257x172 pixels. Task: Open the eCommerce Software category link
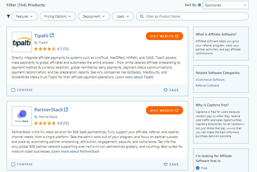pyautogui.click(x=210, y=80)
